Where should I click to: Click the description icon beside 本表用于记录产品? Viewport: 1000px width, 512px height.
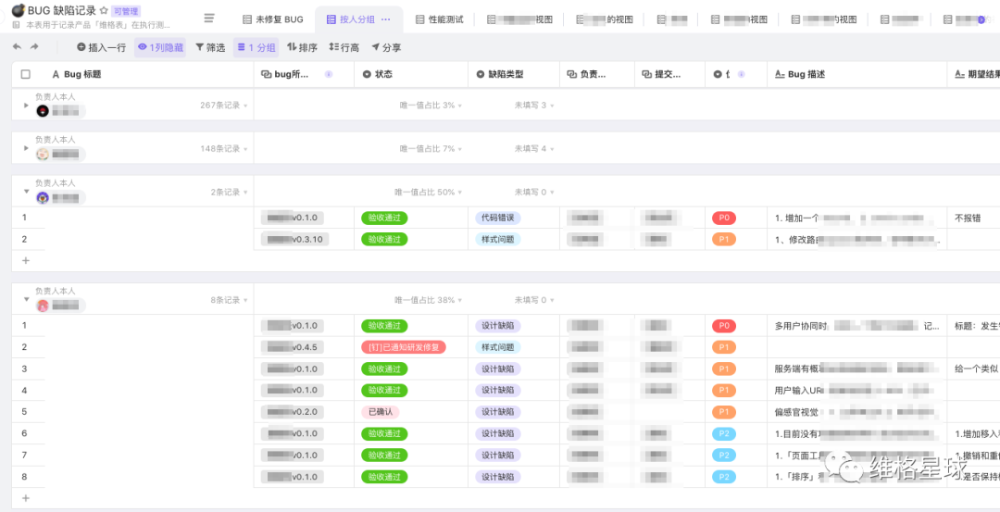point(16,26)
